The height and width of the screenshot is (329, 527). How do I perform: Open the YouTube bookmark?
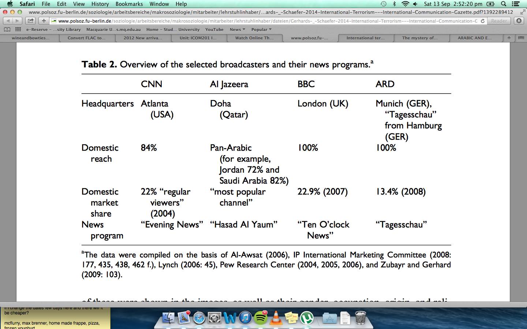pos(214,30)
